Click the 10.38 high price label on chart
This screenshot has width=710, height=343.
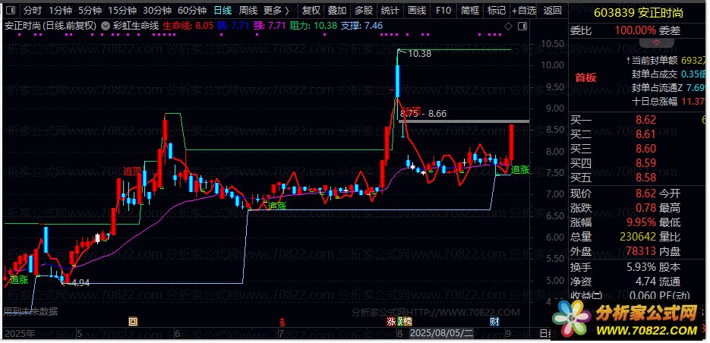pos(419,54)
